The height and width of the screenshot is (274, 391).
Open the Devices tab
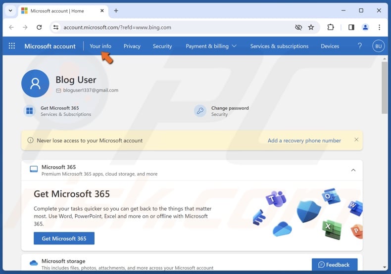tap(330, 46)
